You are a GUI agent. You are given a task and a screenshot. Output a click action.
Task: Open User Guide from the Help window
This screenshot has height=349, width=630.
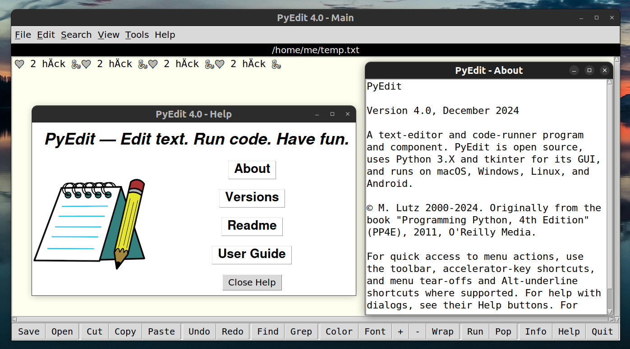click(252, 255)
